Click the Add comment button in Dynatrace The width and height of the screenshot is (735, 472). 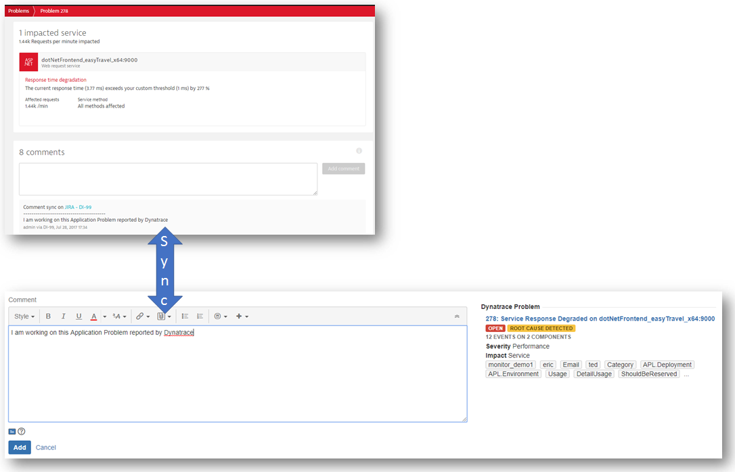tap(344, 168)
